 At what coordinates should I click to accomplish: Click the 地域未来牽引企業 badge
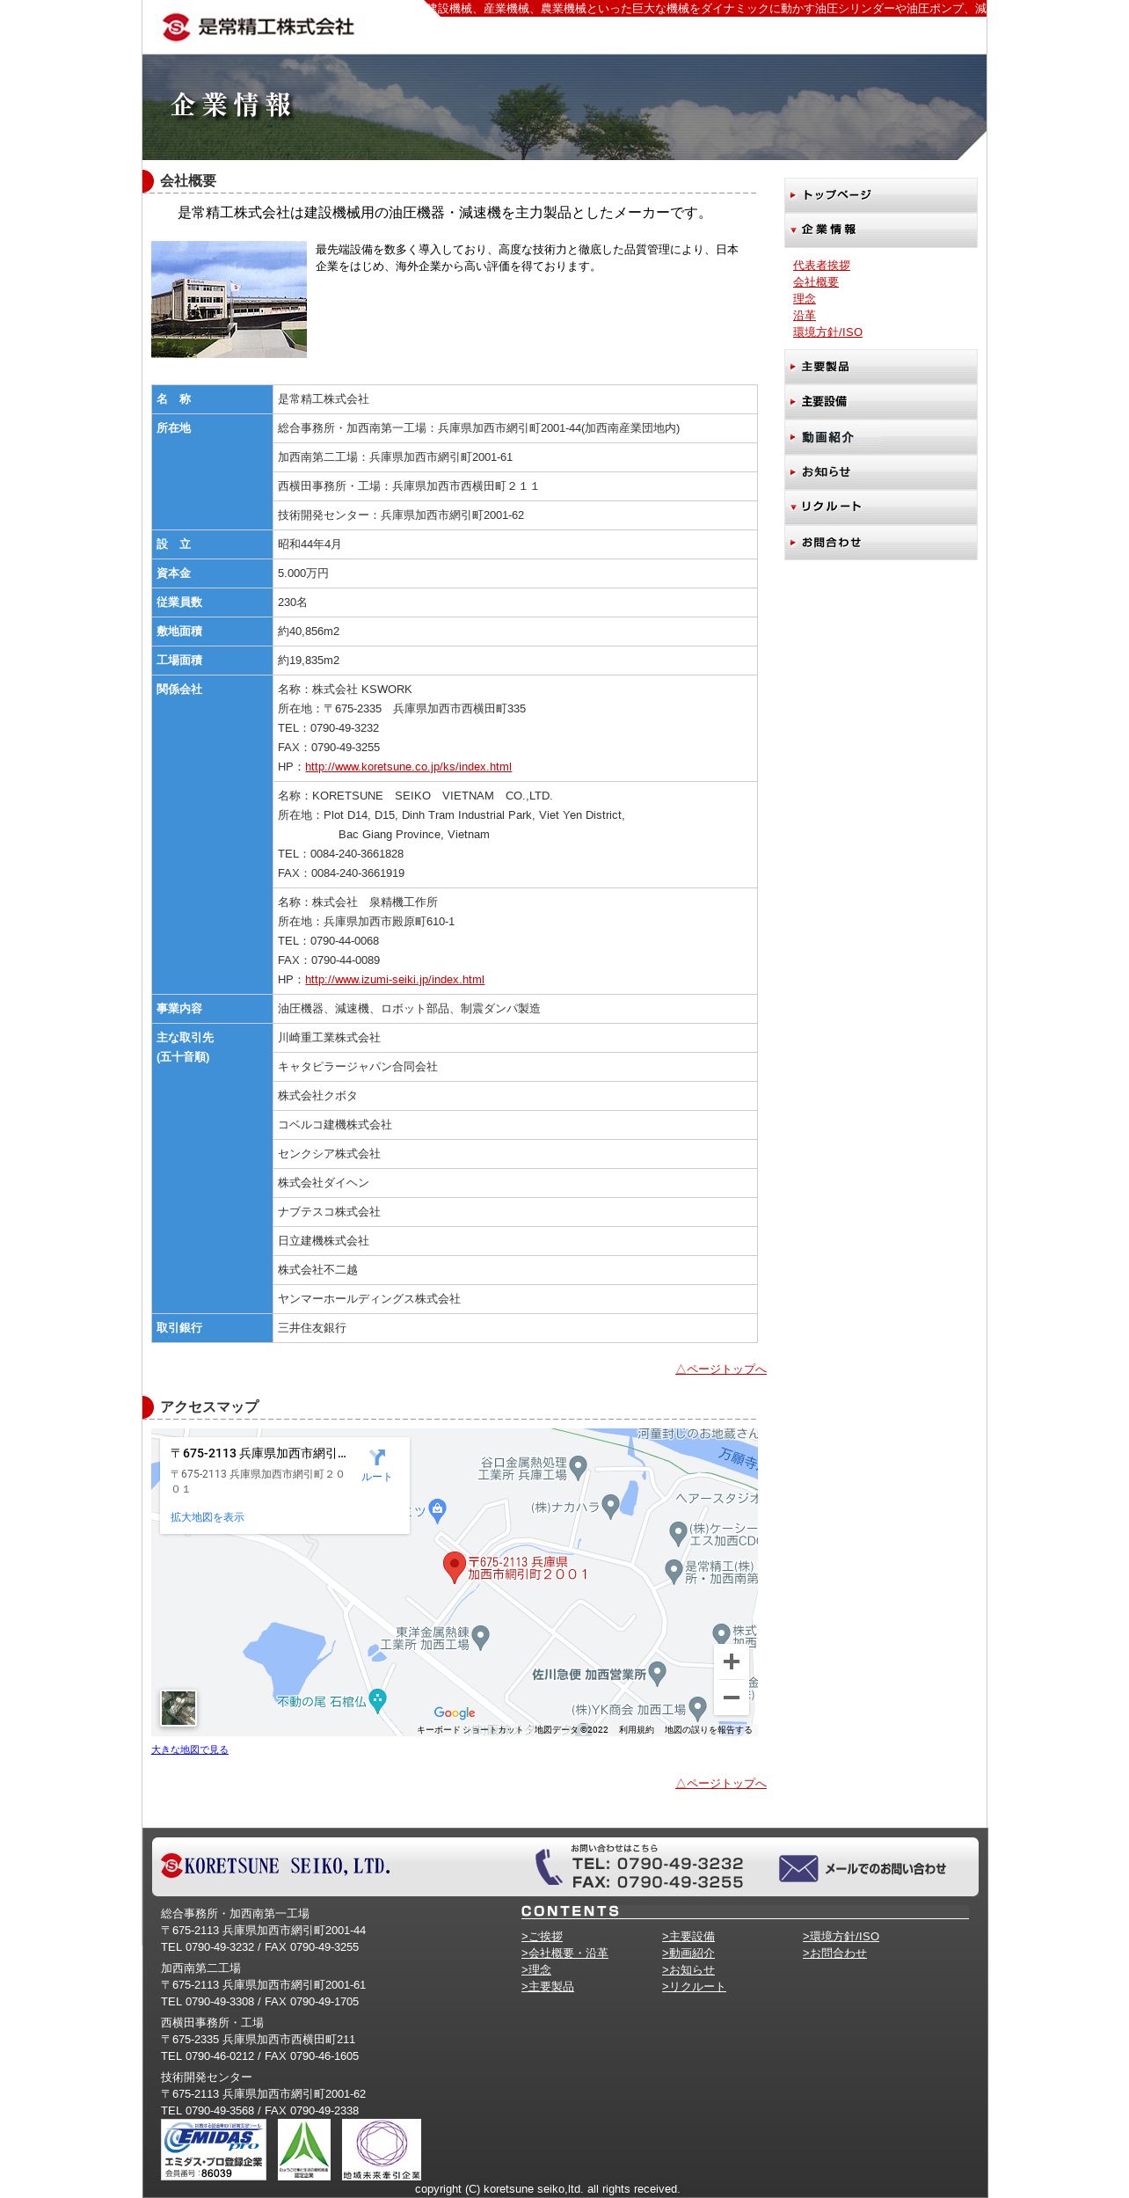coord(382,2149)
